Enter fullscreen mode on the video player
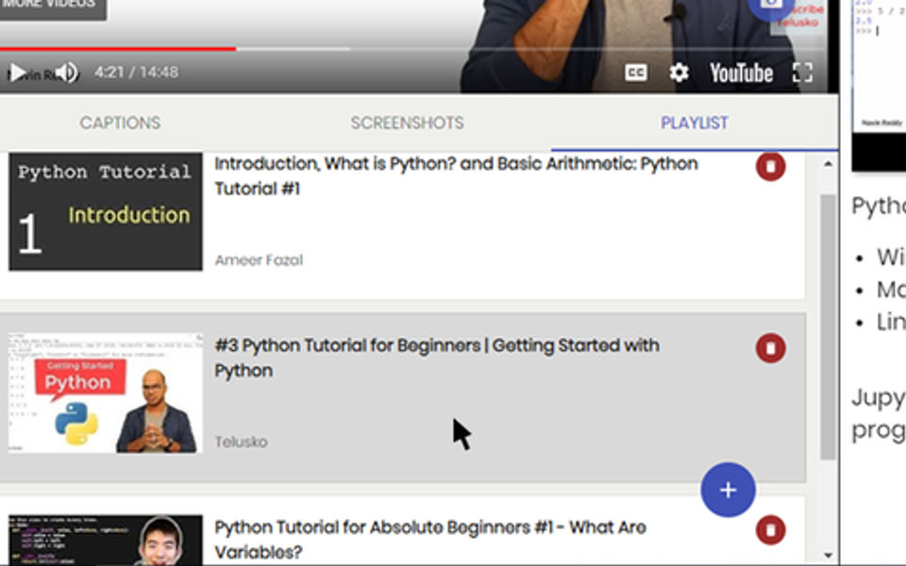 pyautogui.click(x=802, y=73)
